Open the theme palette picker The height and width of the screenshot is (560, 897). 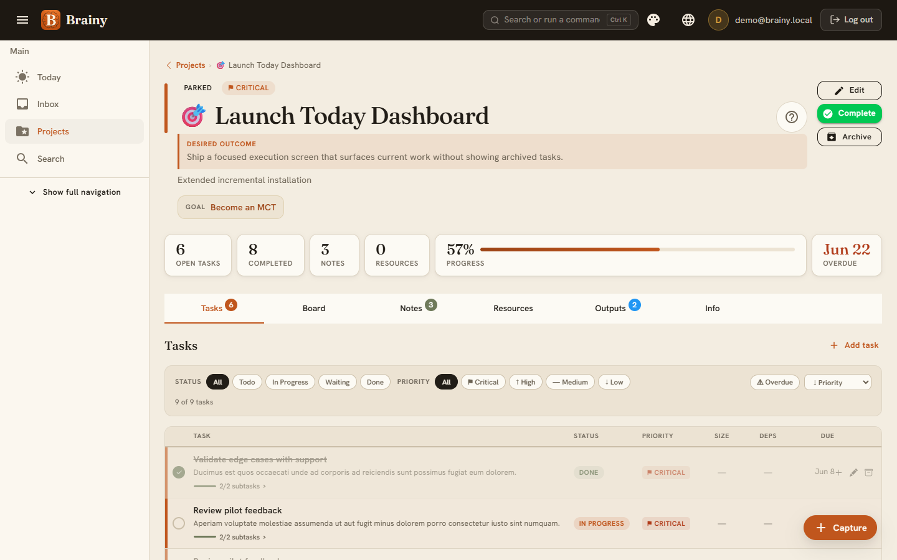tap(653, 20)
